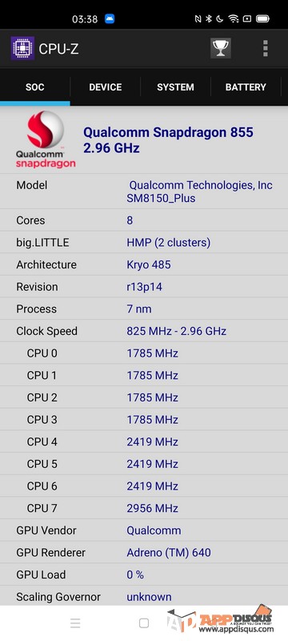Switch to the SYSTEM tab

(175, 87)
